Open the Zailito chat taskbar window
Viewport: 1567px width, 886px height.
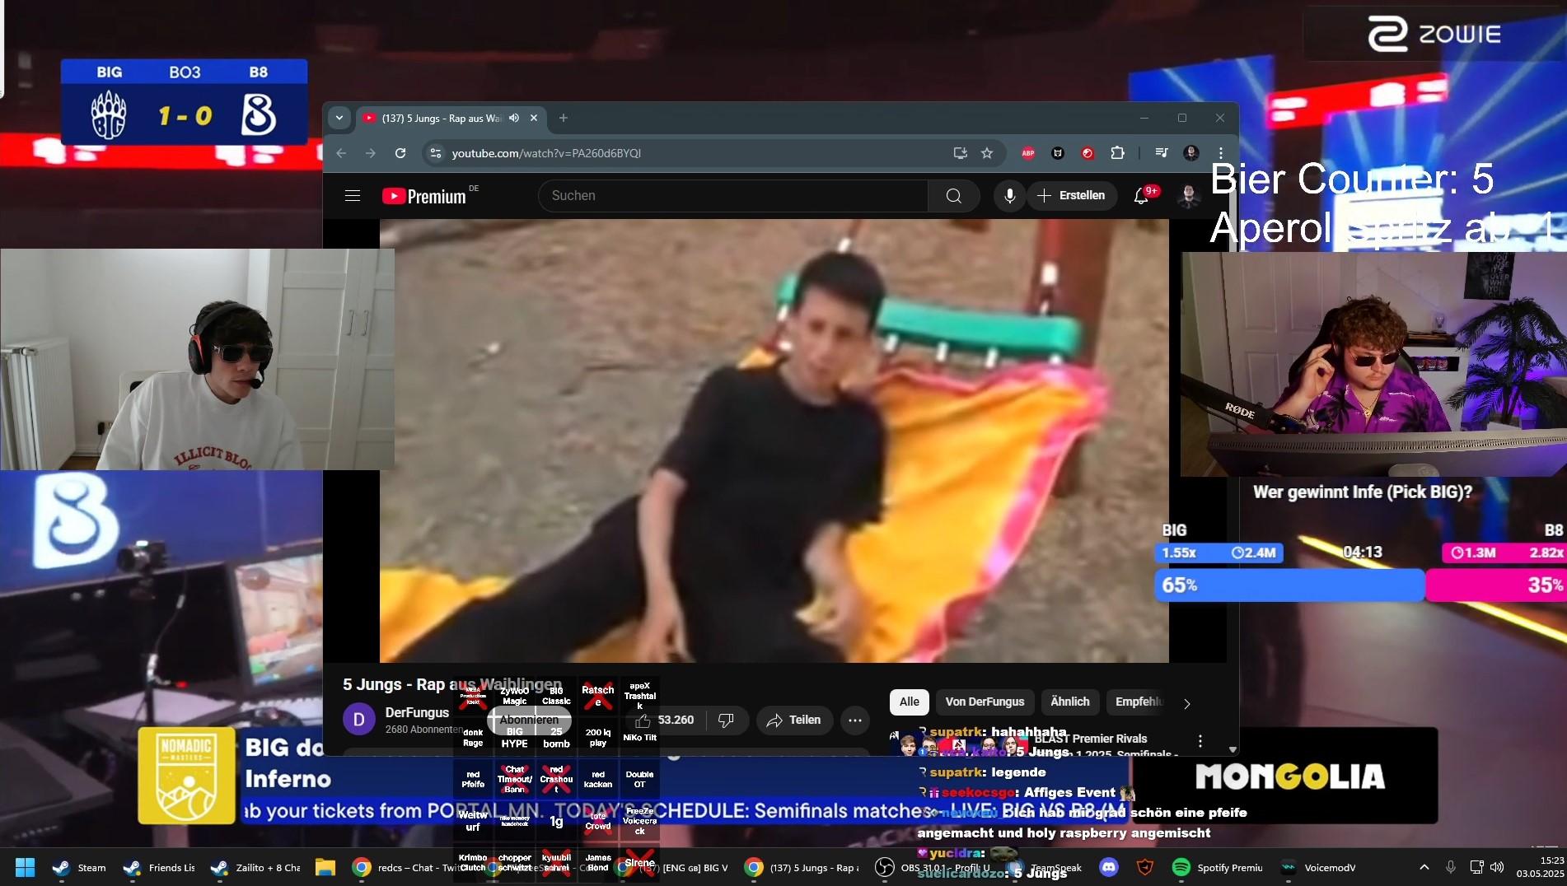255,867
